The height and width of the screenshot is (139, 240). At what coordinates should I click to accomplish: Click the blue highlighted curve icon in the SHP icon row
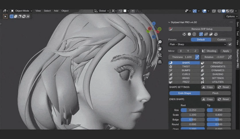click(201, 34)
